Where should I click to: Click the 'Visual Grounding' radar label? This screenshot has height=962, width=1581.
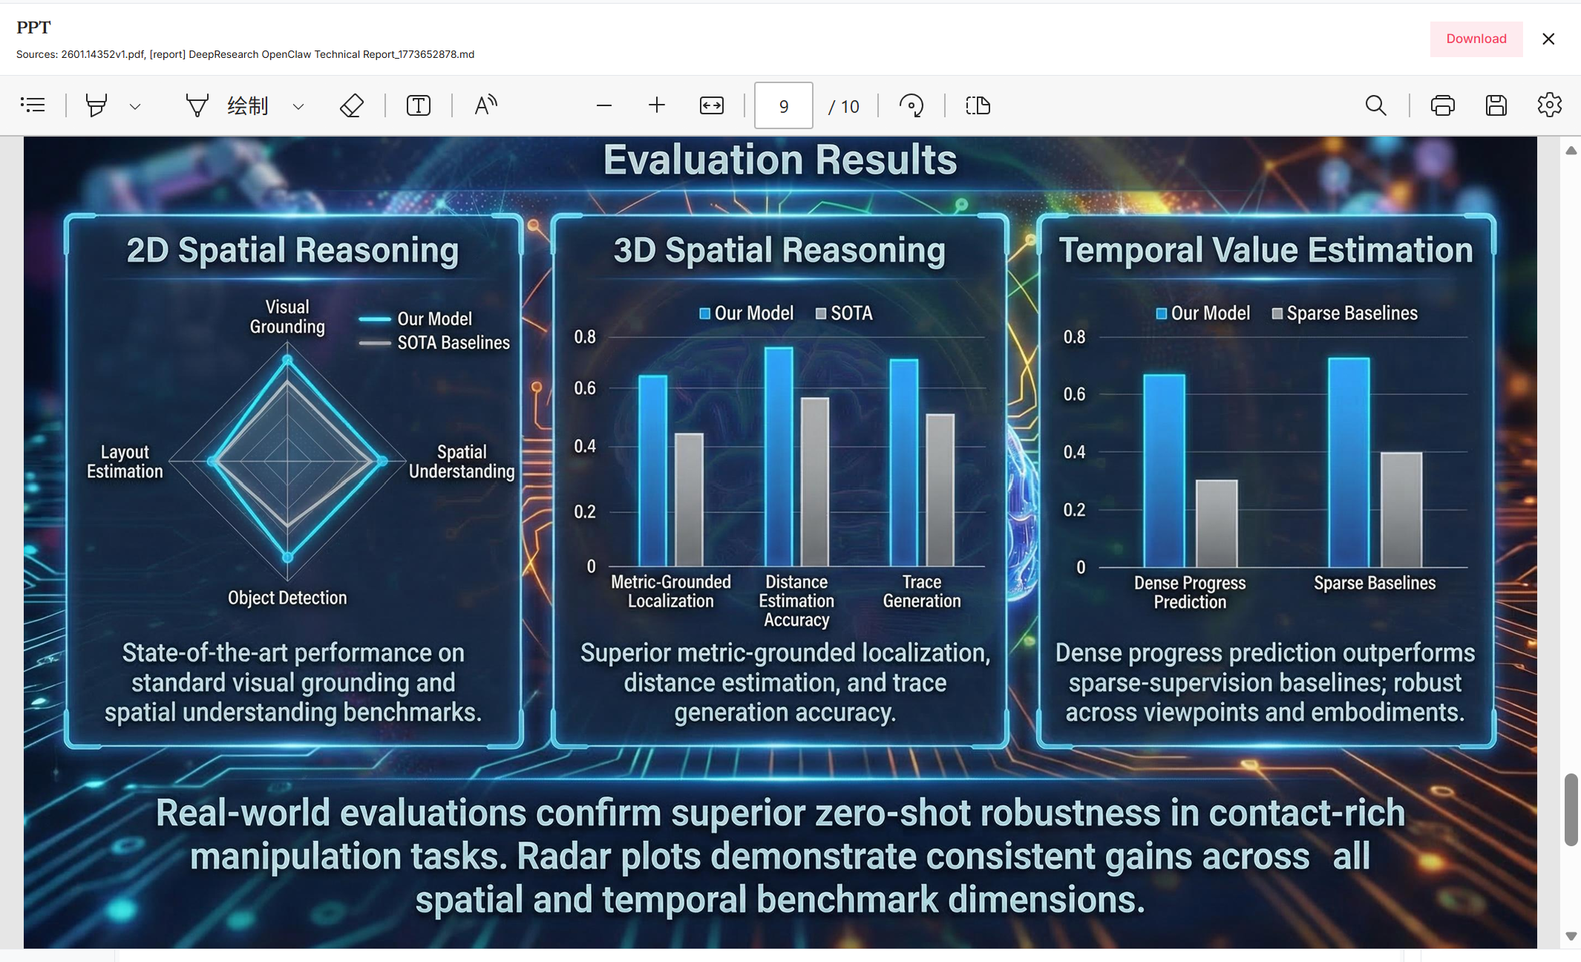pyautogui.click(x=287, y=317)
